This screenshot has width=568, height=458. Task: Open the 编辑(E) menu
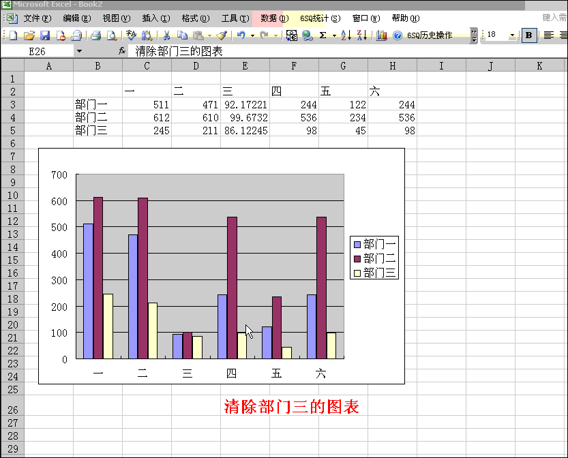(x=77, y=18)
